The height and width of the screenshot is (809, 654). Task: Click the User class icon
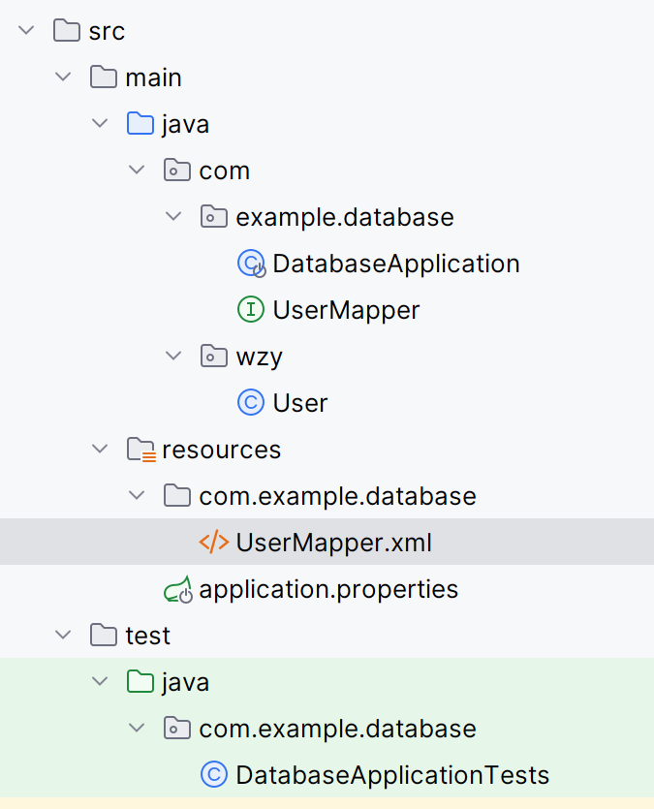tap(251, 403)
